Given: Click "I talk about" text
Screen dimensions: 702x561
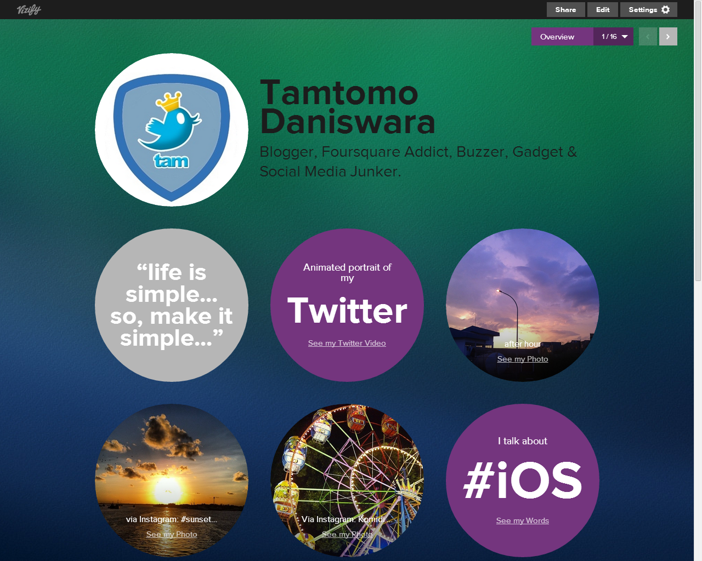Looking at the screenshot, I should pos(523,441).
